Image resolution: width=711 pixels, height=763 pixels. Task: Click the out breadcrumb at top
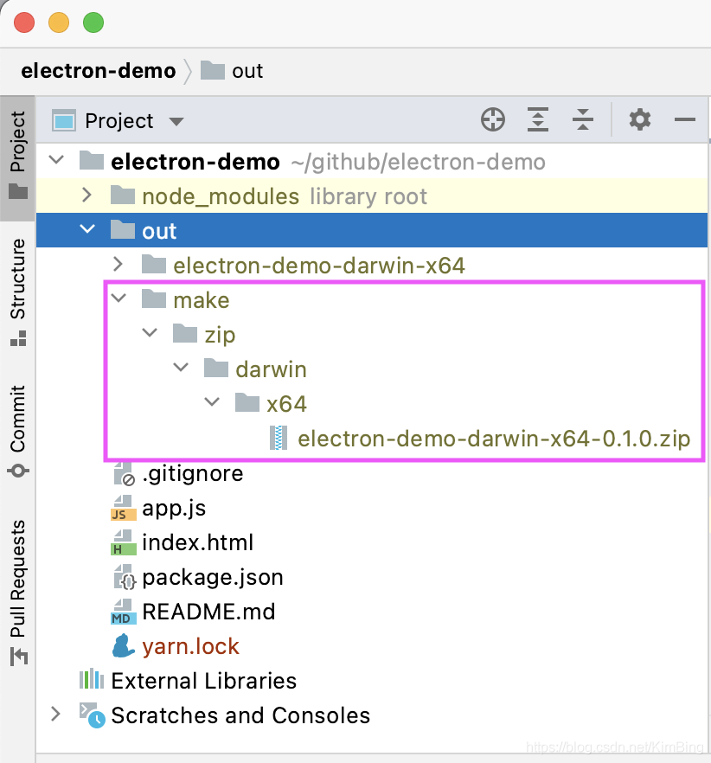coord(247,71)
